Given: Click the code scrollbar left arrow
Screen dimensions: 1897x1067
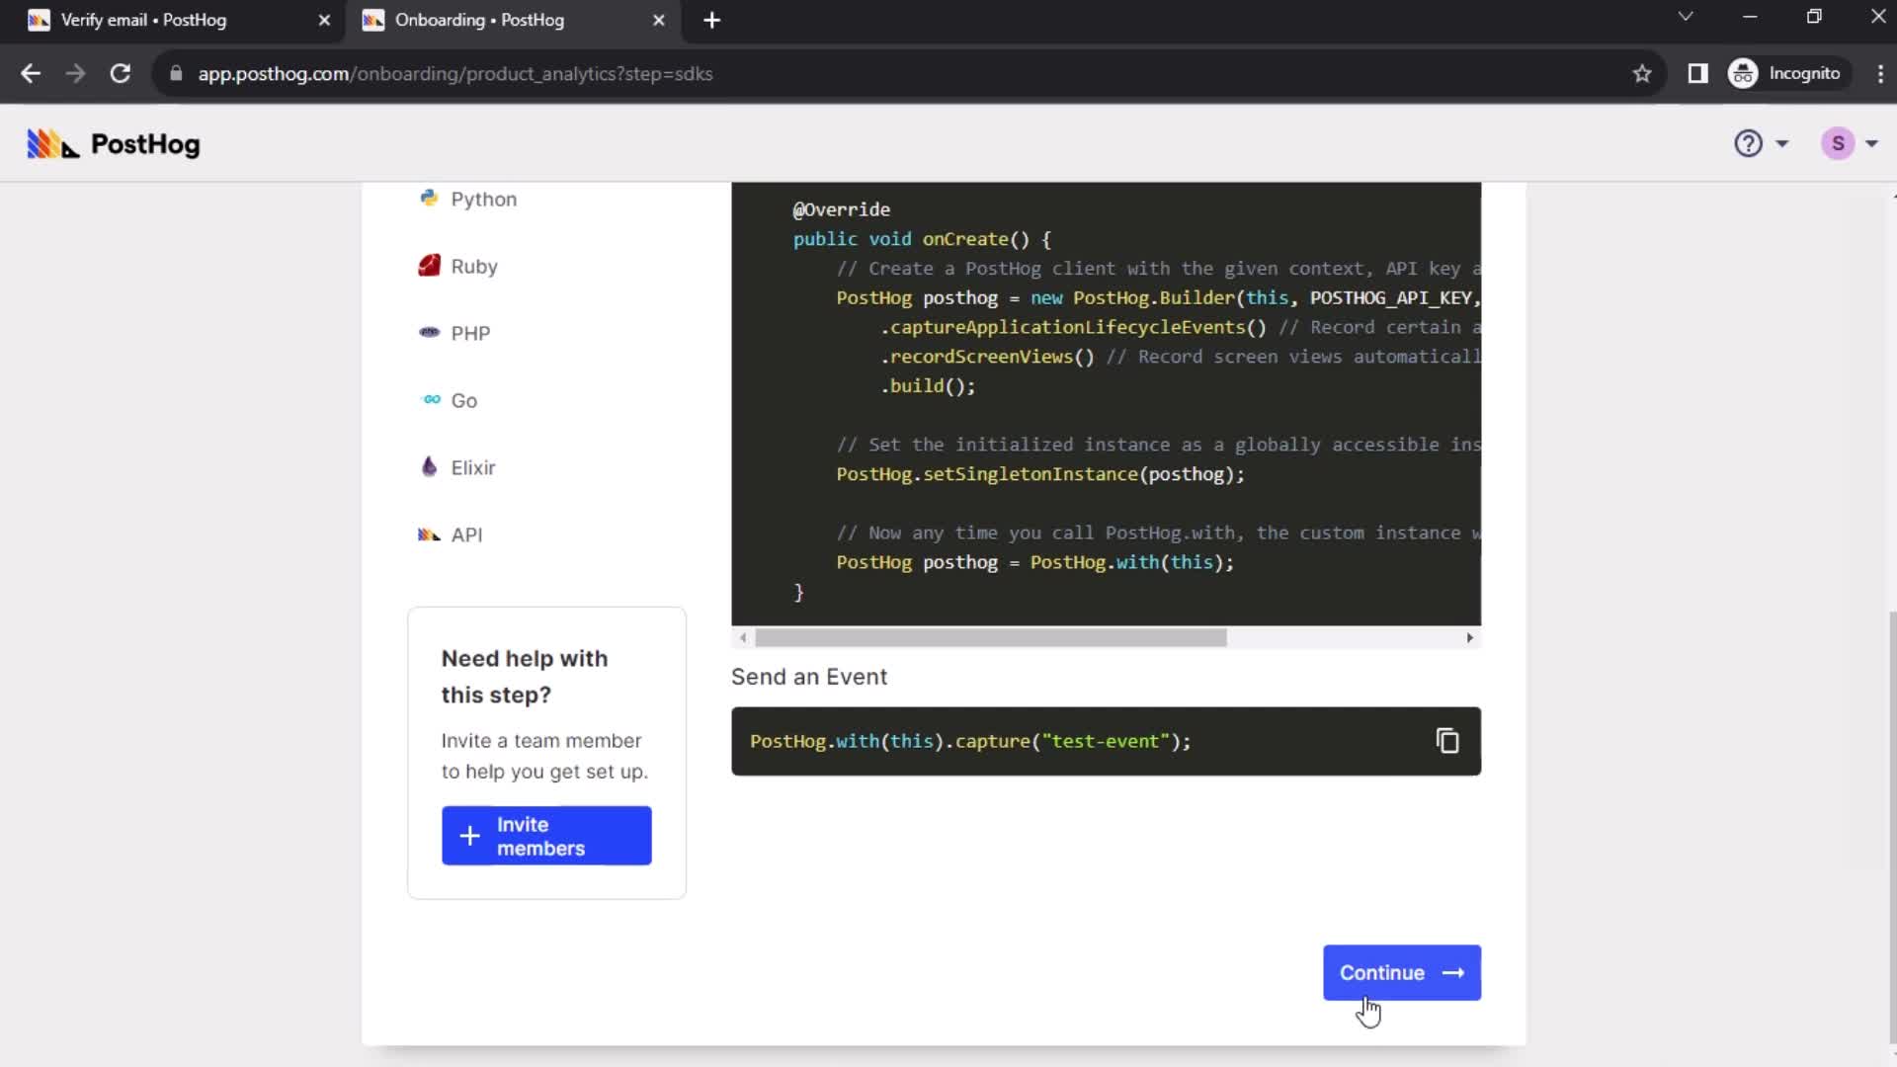Looking at the screenshot, I should pos(743,638).
